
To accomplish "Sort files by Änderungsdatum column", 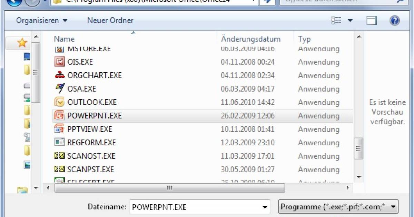I will pyautogui.click(x=251, y=39).
